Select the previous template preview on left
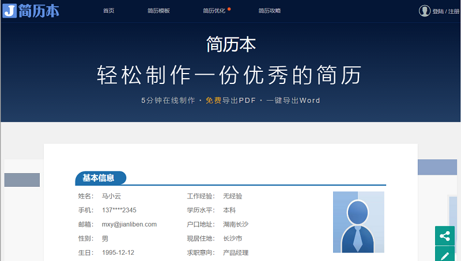The image size is (461, 261). pos(22,179)
